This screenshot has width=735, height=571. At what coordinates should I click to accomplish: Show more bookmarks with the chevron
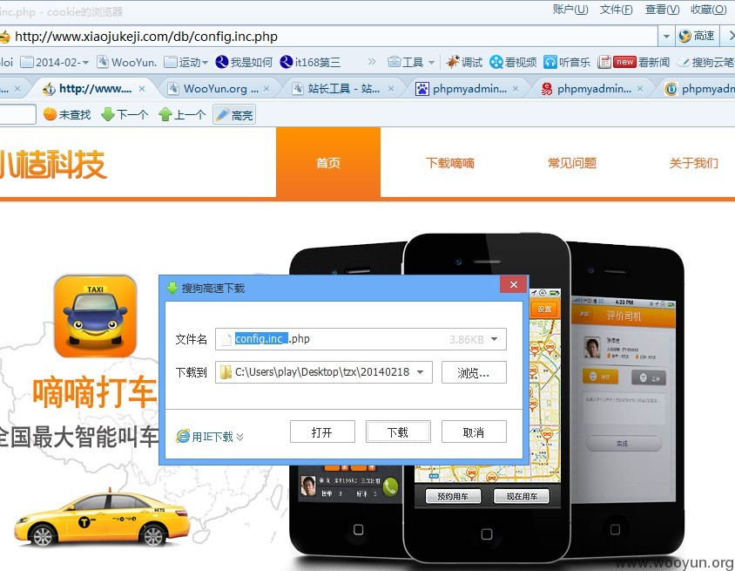pos(372,62)
